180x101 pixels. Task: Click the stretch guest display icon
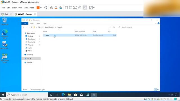click(x=91, y=8)
